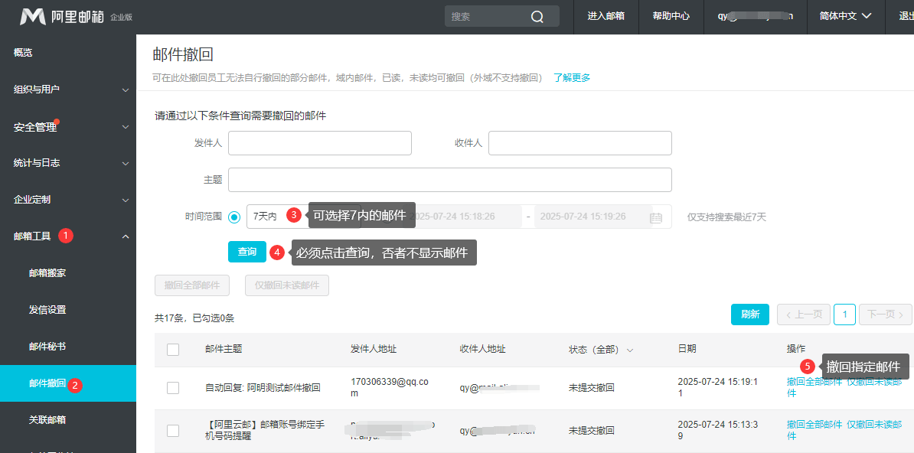This screenshot has height=453, width=914.
Task: Open the 状态（全部）status filter dropdown
Action: click(629, 348)
